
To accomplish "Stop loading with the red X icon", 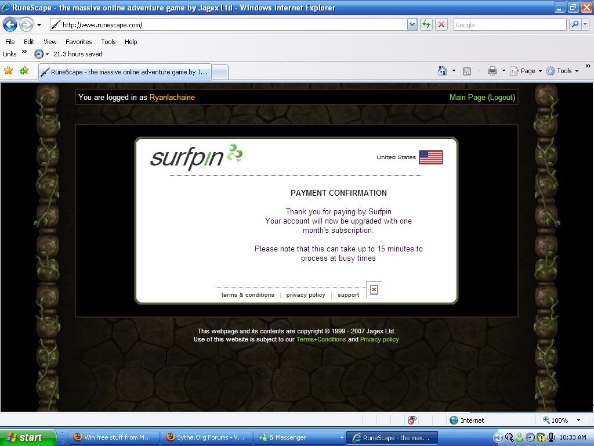I will [441, 25].
